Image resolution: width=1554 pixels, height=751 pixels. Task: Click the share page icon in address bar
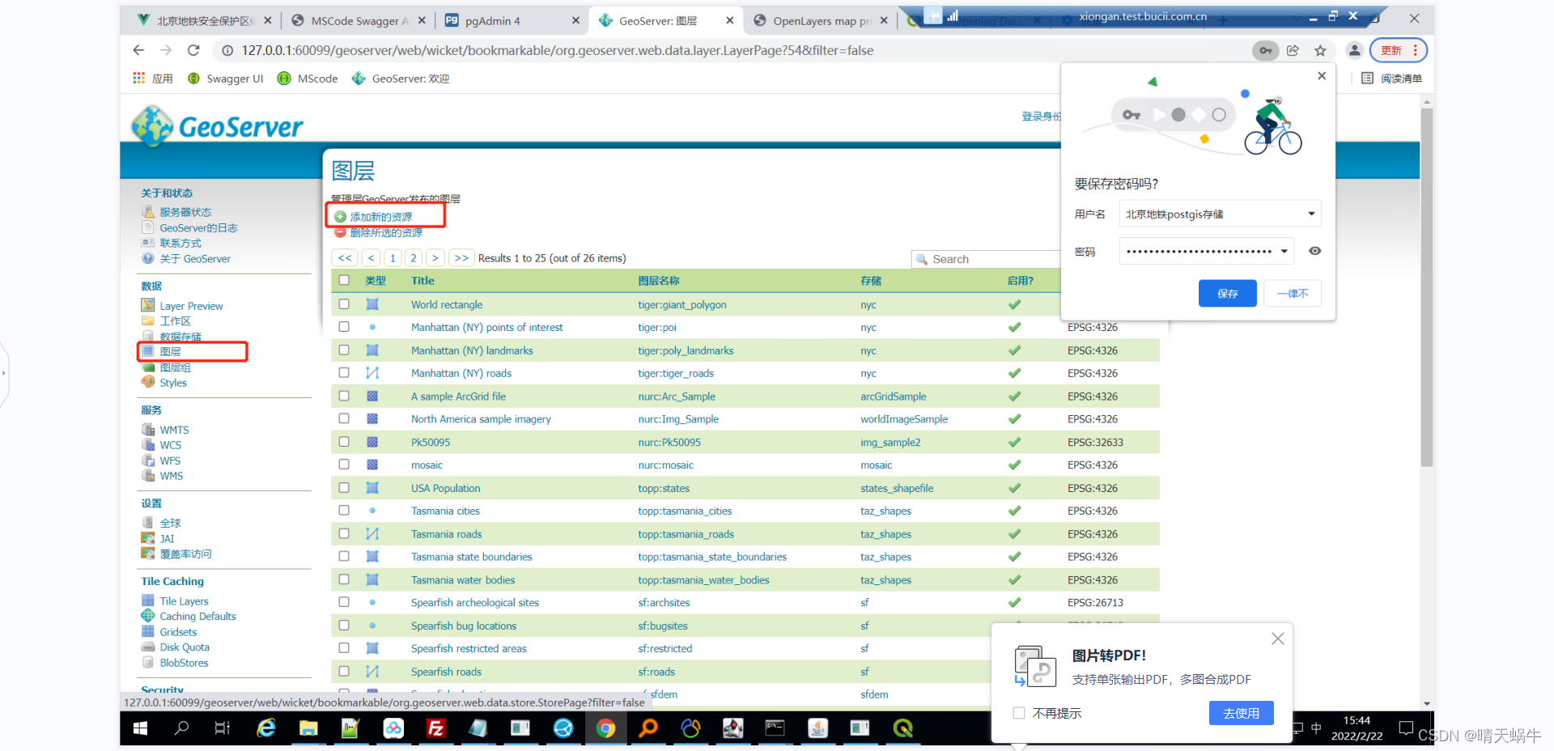pyautogui.click(x=1293, y=50)
